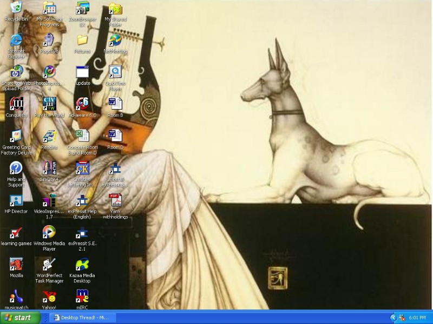The height and width of the screenshot is (324, 433).
Task: Select the QuickTime Player shortcut
Action: click(115, 72)
